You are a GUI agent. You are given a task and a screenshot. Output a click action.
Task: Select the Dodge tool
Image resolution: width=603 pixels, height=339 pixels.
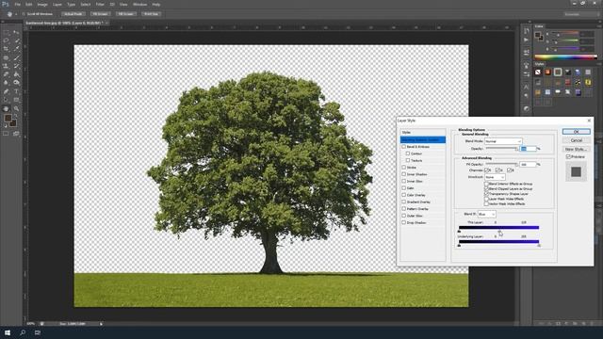[x=16, y=83]
